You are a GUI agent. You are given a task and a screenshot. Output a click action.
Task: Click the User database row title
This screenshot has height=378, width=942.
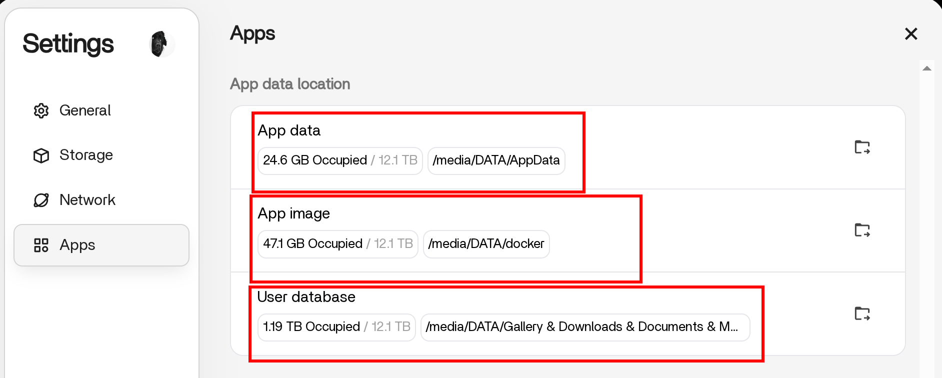(306, 297)
